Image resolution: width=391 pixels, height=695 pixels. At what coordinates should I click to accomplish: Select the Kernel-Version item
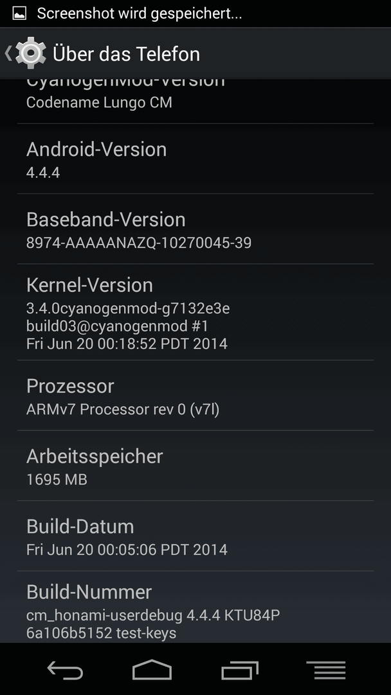tap(195, 312)
